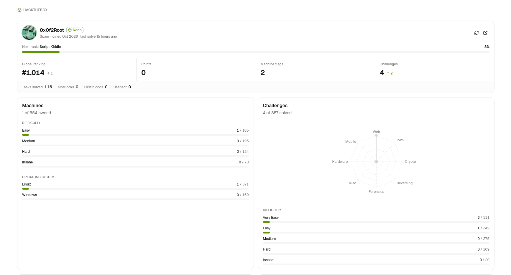Click the Pwn label on radar chart
Screen dimensions: 511x275
pos(400,140)
